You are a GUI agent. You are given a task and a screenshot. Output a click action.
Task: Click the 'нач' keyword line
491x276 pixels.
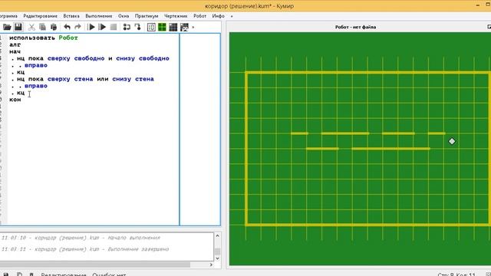coord(15,51)
